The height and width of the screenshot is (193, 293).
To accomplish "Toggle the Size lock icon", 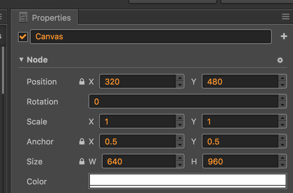I will click(82, 162).
